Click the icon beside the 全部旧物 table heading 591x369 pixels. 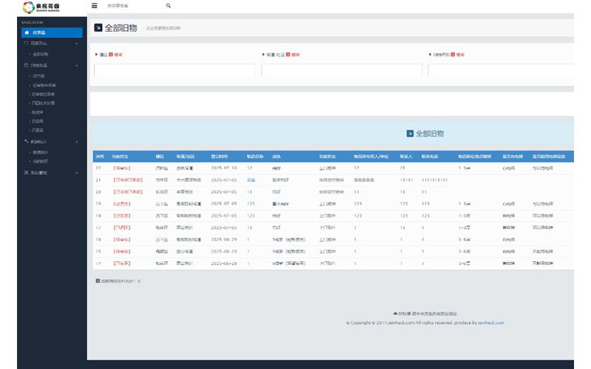point(410,134)
